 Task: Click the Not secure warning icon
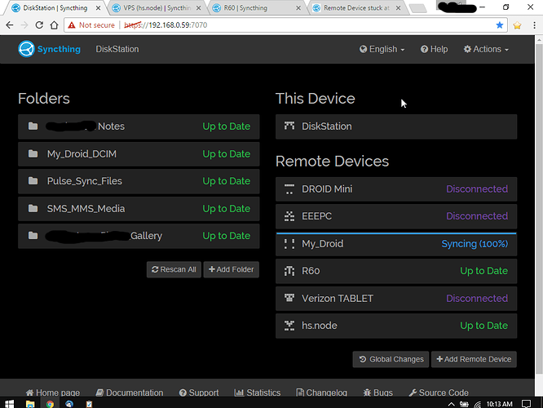coord(71,25)
